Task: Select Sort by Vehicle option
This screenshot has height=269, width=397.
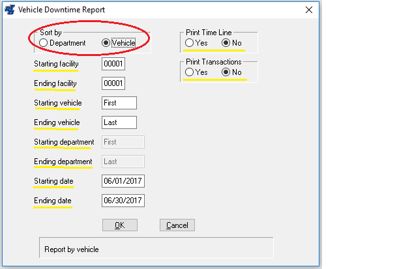Action: point(106,43)
